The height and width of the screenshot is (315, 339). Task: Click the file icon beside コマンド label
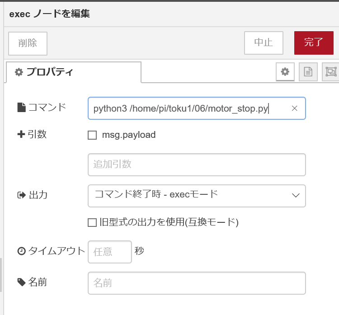click(x=21, y=108)
